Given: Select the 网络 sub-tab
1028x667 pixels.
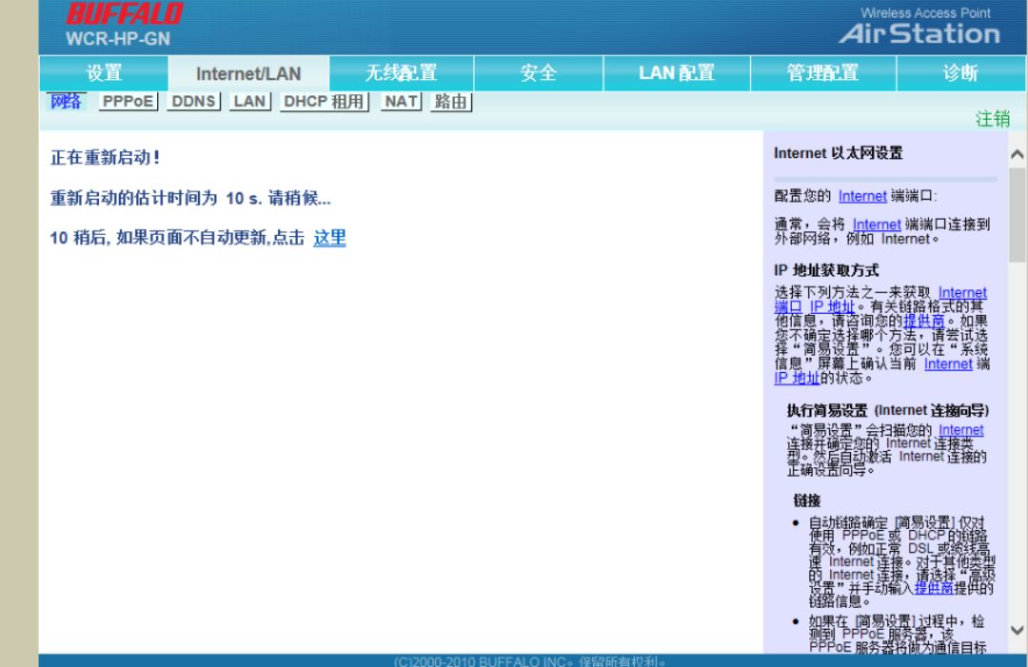Looking at the screenshot, I should click(65, 102).
